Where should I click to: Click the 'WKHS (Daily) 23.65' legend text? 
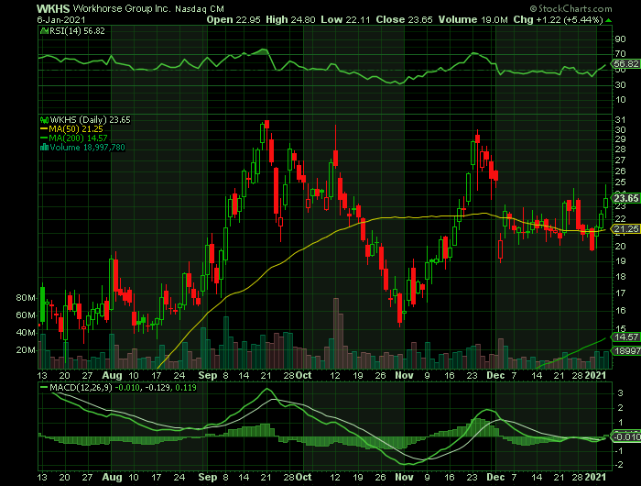click(90, 120)
